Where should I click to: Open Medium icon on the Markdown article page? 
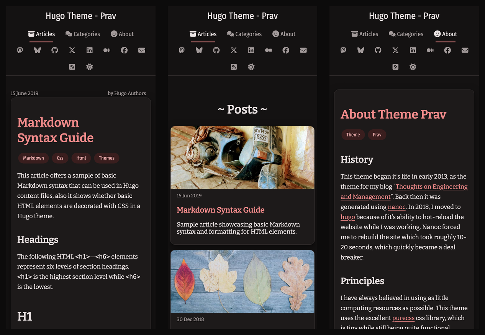point(107,50)
